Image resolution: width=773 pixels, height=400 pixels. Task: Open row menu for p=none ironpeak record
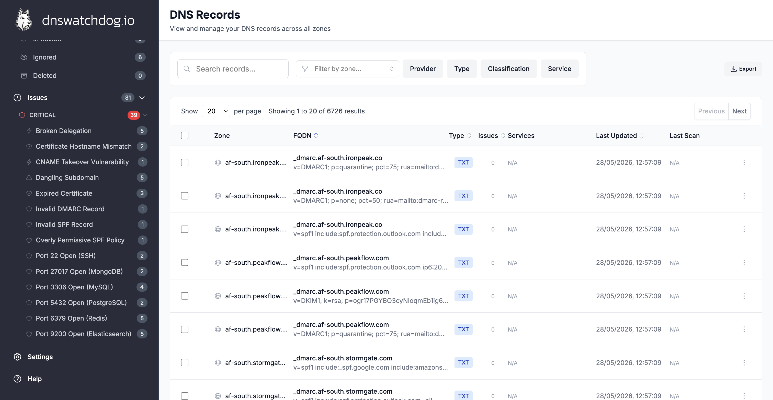coord(744,196)
